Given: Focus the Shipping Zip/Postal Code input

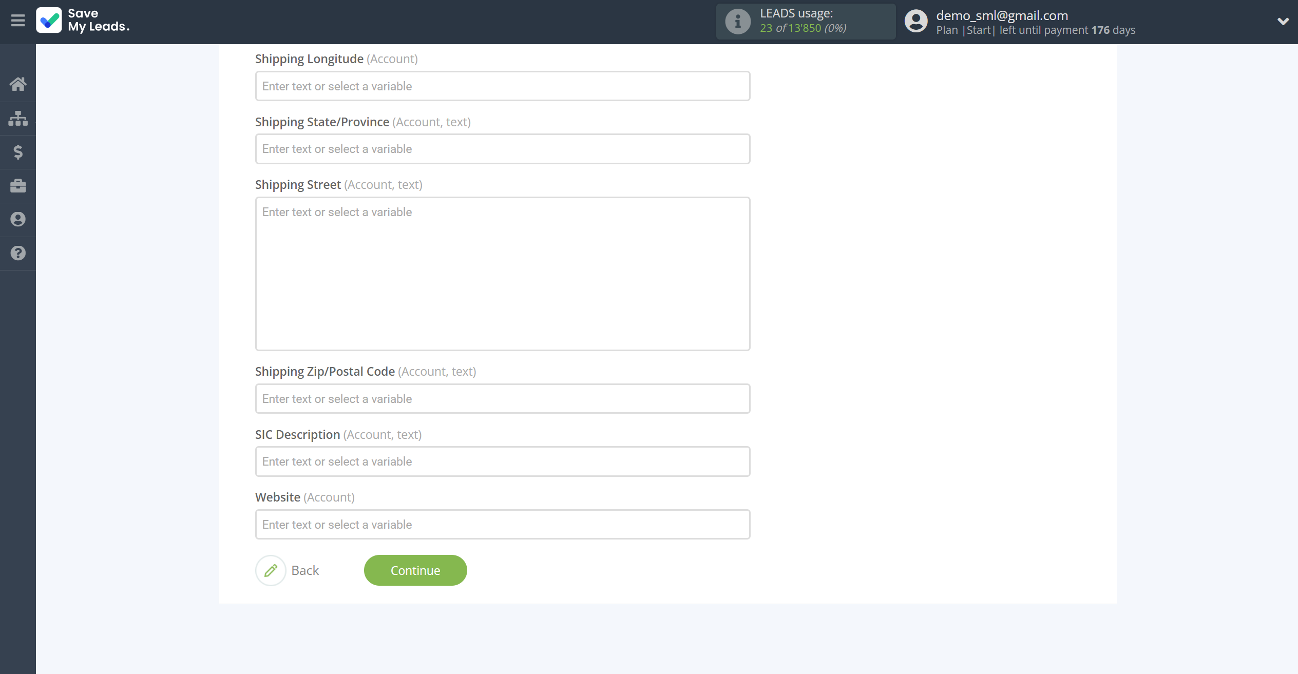Looking at the screenshot, I should 503,399.
